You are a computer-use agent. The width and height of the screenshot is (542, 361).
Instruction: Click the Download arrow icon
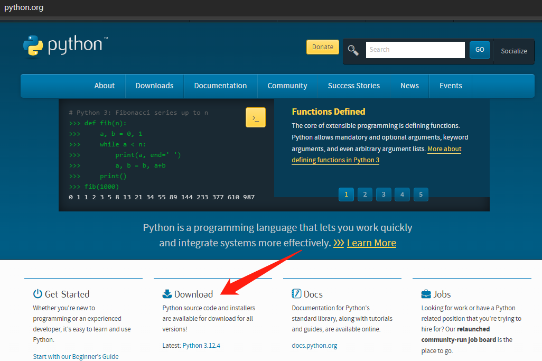[167, 294]
